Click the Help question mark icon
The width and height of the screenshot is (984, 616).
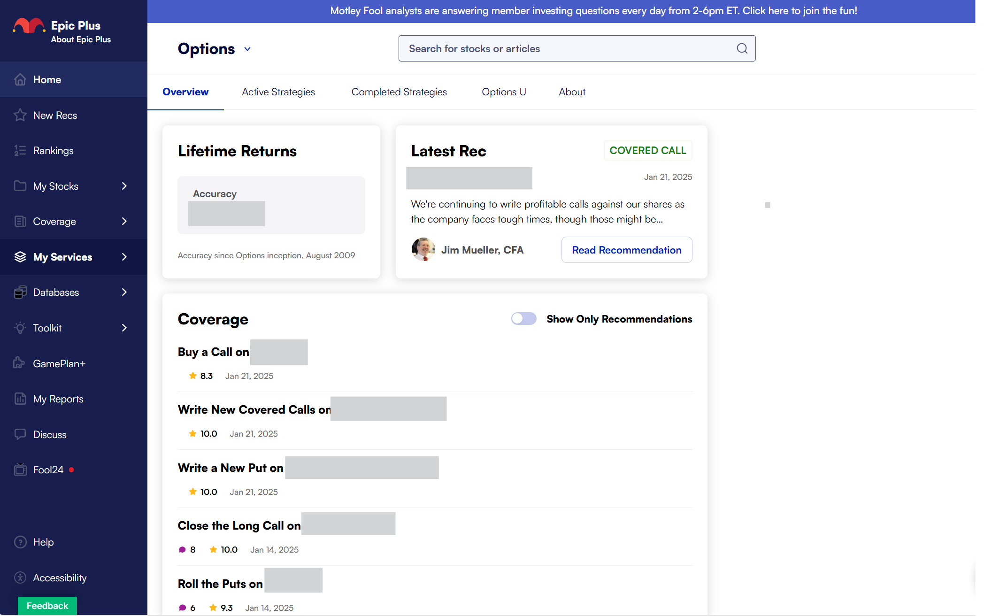pos(20,542)
